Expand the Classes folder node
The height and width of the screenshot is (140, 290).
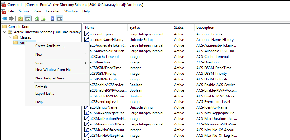10,37
